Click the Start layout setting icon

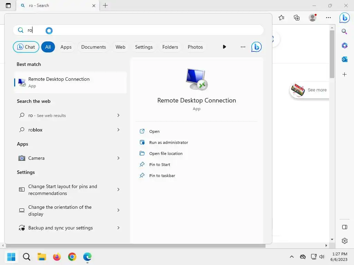pos(22,189)
